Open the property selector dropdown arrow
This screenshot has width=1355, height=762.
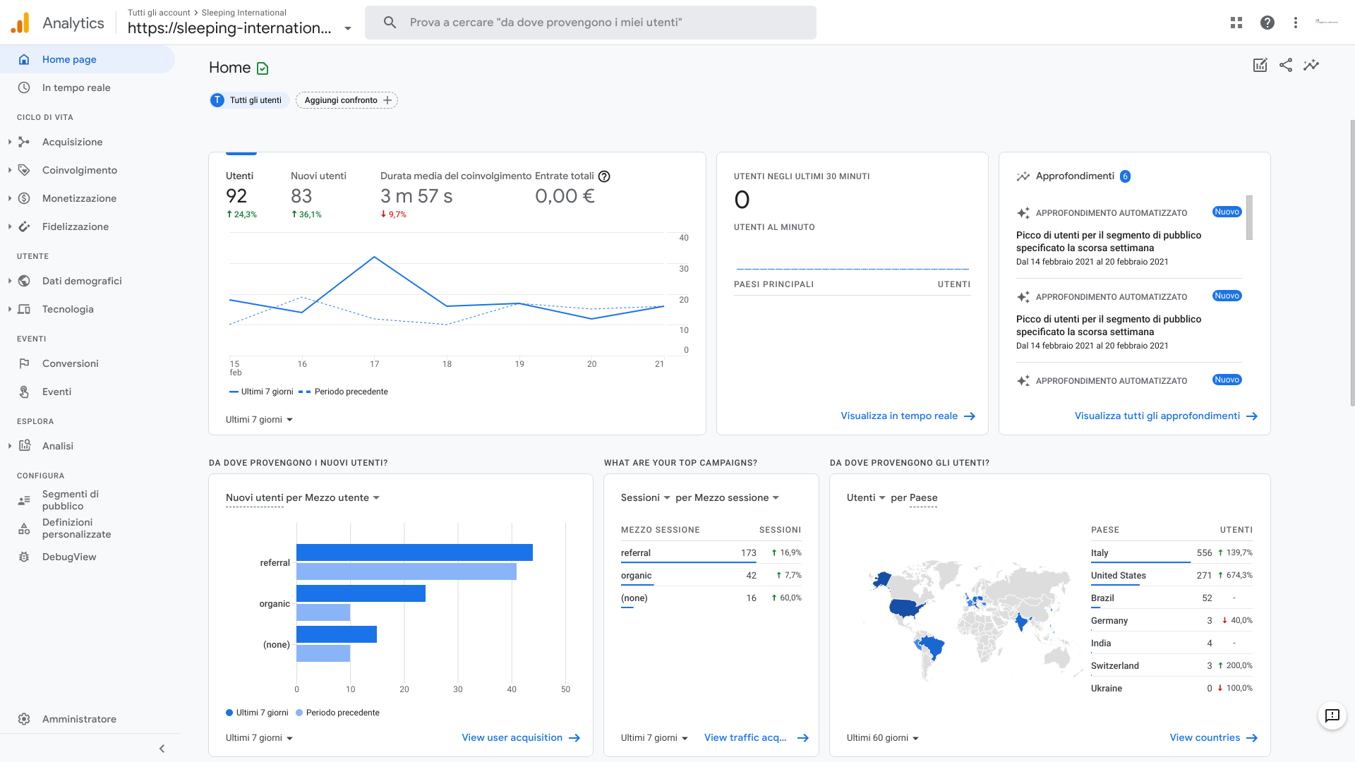[x=348, y=29]
